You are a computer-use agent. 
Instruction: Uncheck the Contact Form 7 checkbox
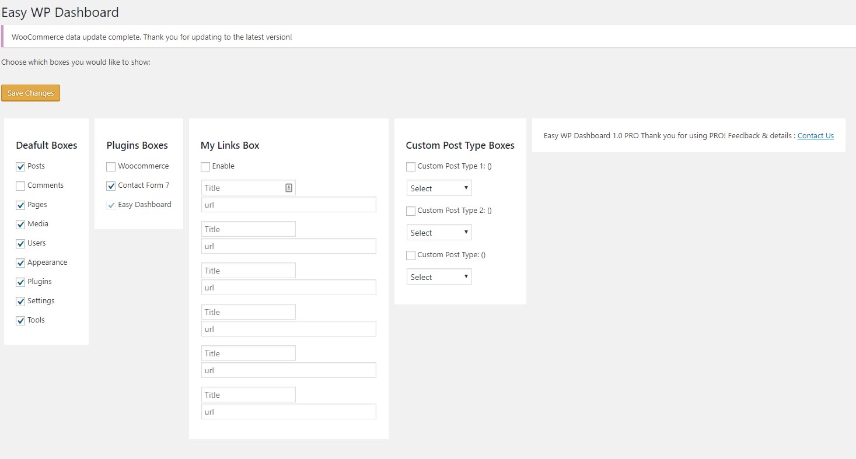click(111, 186)
